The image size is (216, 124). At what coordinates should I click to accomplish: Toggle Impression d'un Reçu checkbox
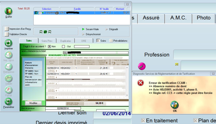tap(6, 29)
